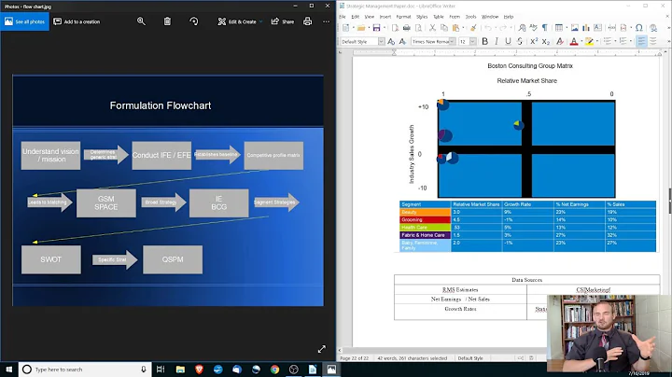Open the font name dropdown arrow
The width and height of the screenshot is (672, 377).
(452, 42)
